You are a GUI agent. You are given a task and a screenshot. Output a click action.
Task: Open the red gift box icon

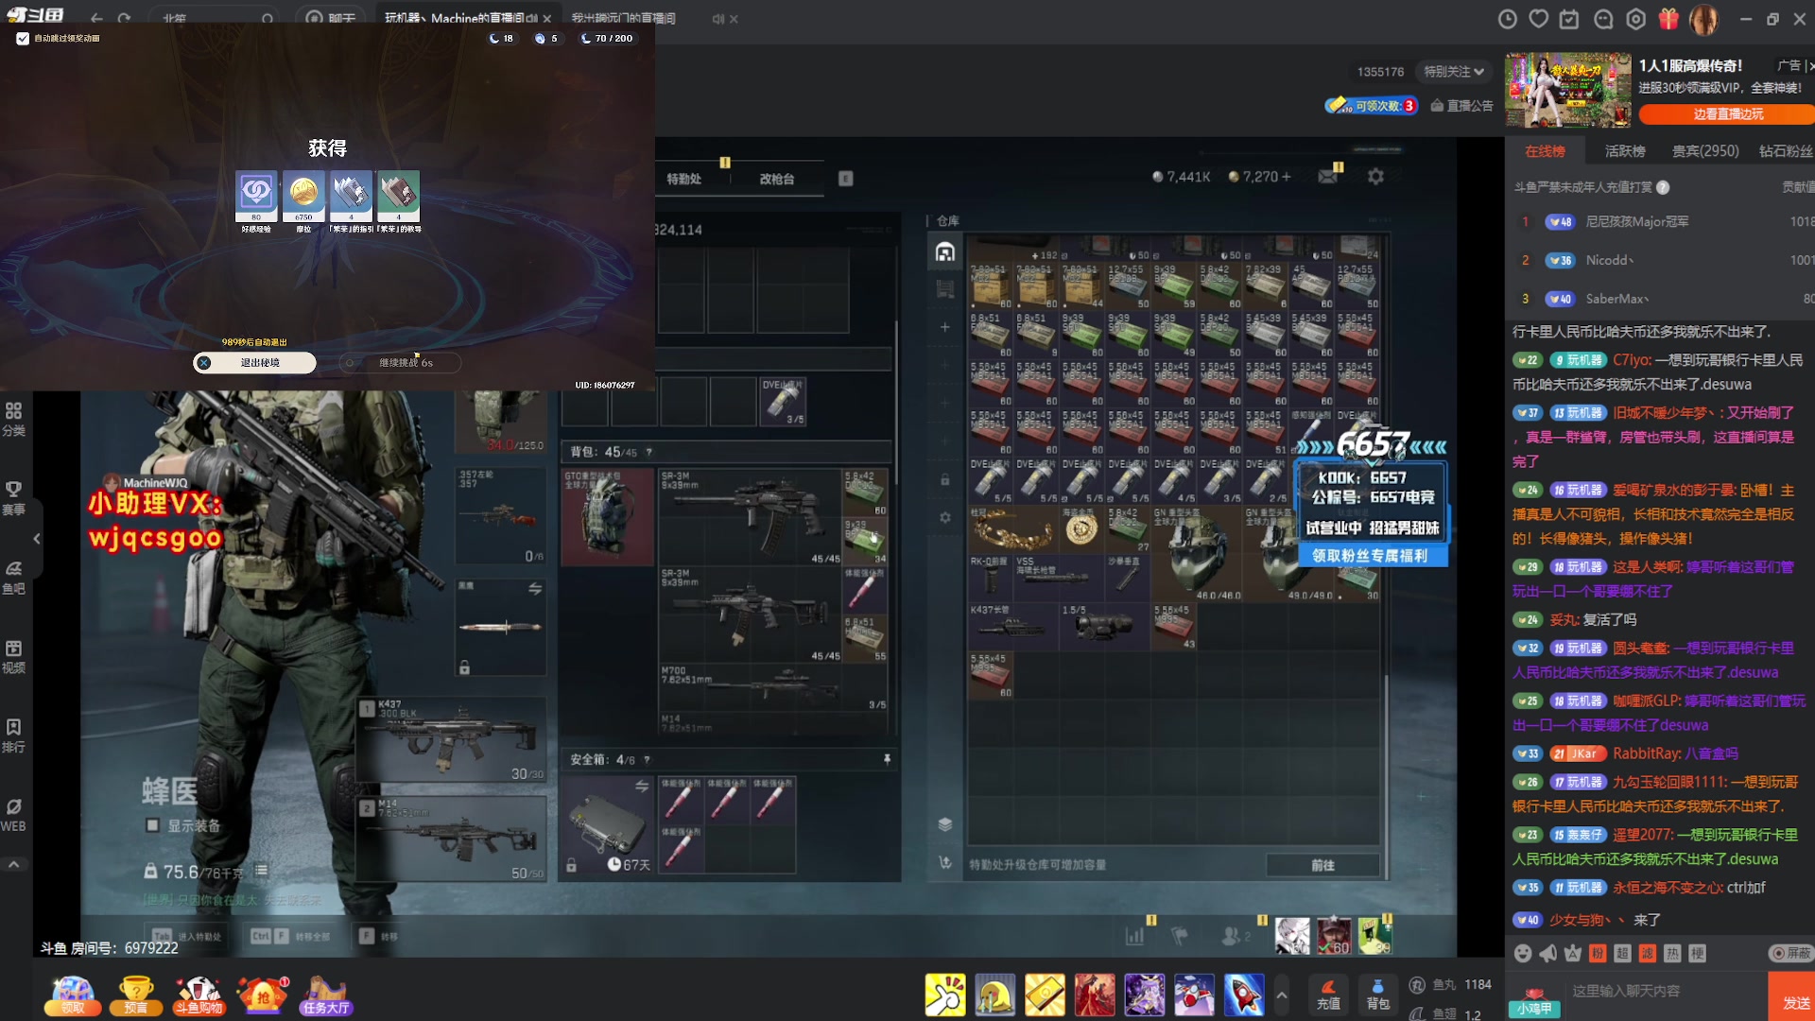click(1669, 19)
